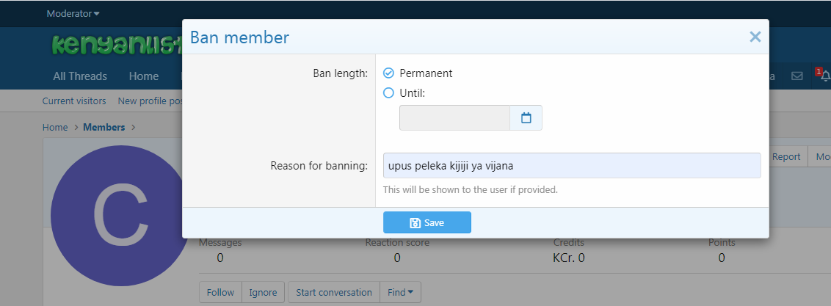
Task: Open the Current visitors link
Action: coord(74,101)
